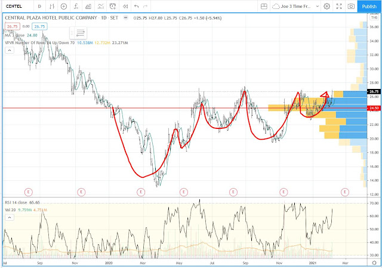This screenshot has width=382, height=268.
Task: Click the round market status icon after SET
Action: click(125, 18)
